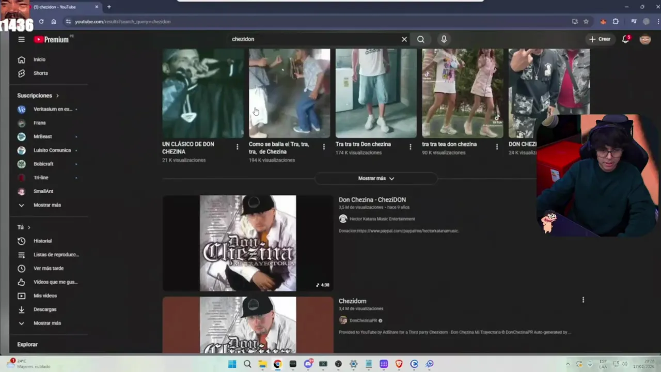Show hidden system tray icons

(x=568, y=364)
